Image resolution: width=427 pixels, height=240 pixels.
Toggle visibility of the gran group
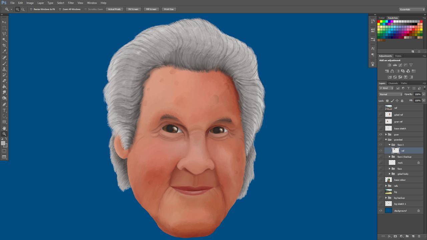[381, 135]
